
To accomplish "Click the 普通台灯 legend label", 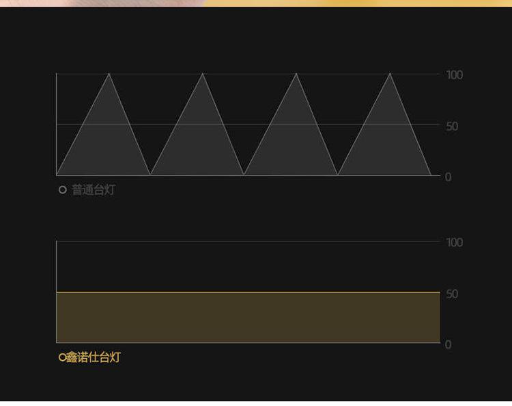I will (94, 189).
